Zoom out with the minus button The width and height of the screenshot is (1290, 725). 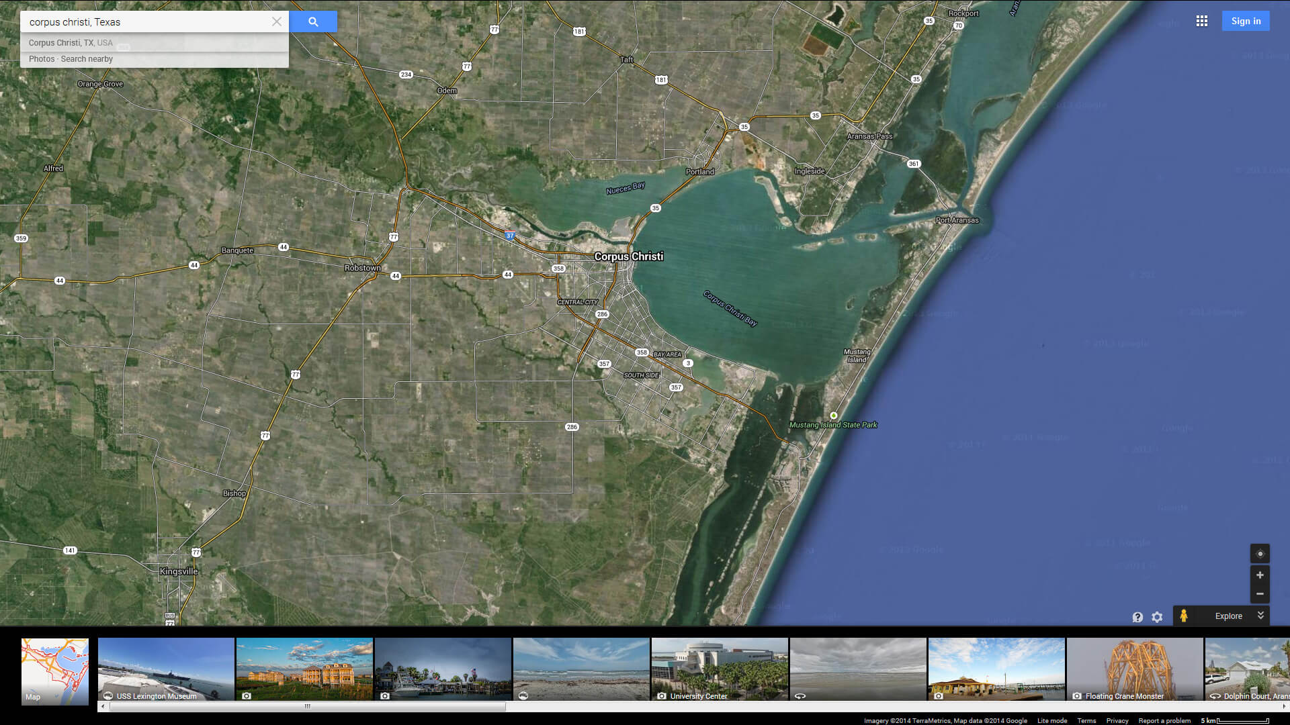tap(1260, 594)
